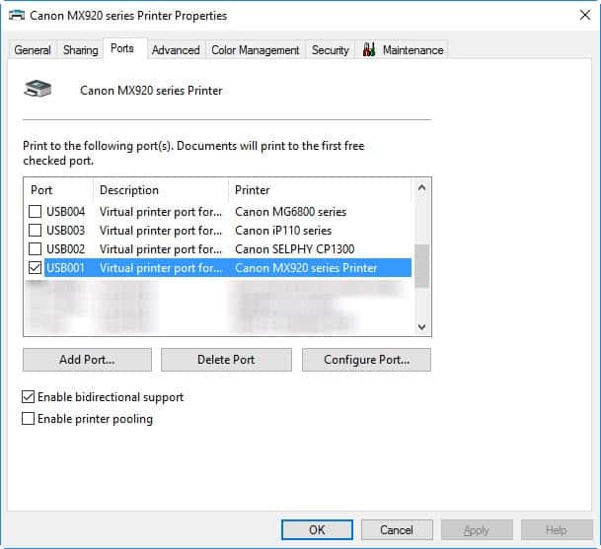The height and width of the screenshot is (549, 601).
Task: Click USB004 row description text
Action: tap(161, 212)
